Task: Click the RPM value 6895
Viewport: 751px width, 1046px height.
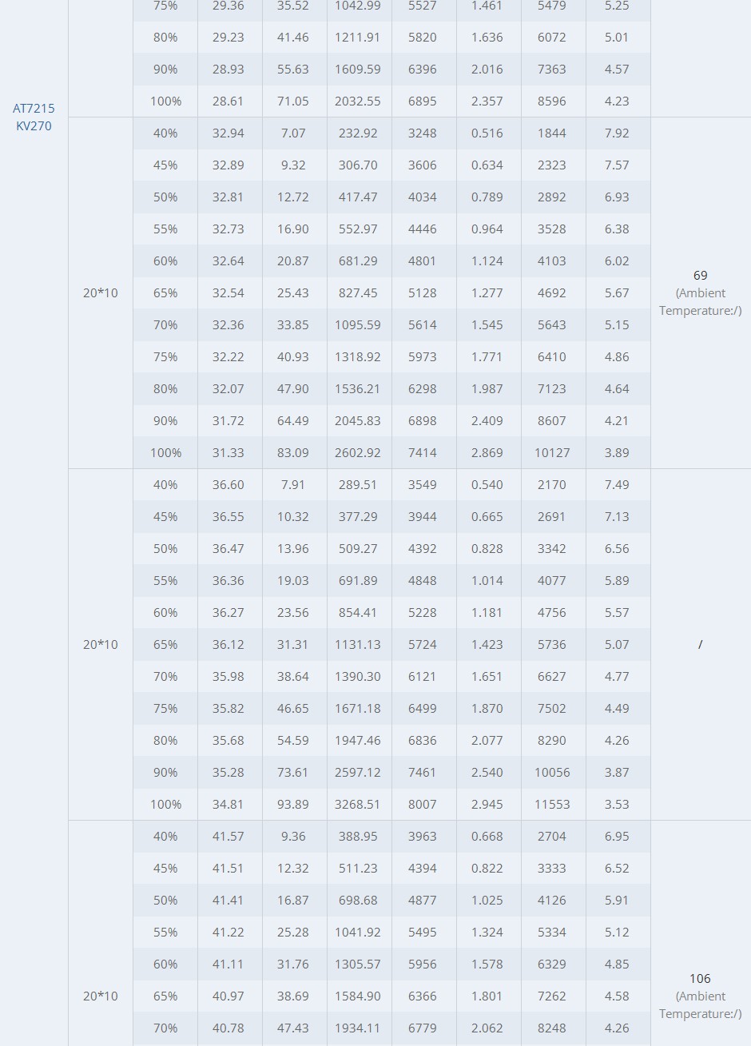Action: pos(423,101)
